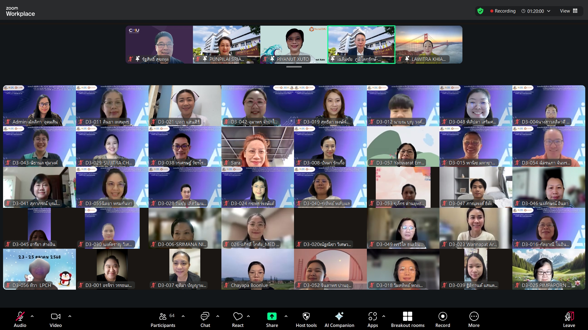
Task: Open the Participants panel
Action: click(163, 317)
